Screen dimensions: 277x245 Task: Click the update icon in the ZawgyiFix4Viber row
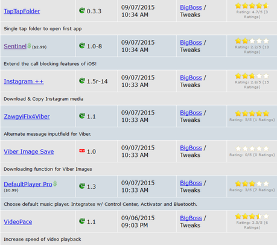82,116
